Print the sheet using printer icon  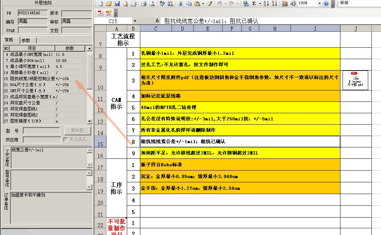(143, 4)
